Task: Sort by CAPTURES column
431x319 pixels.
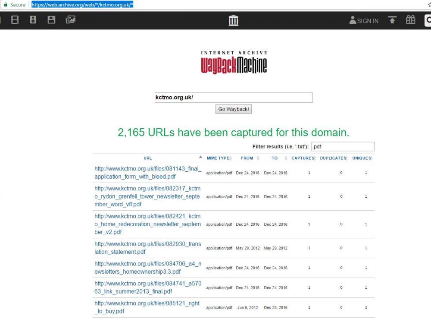Action: (x=303, y=158)
